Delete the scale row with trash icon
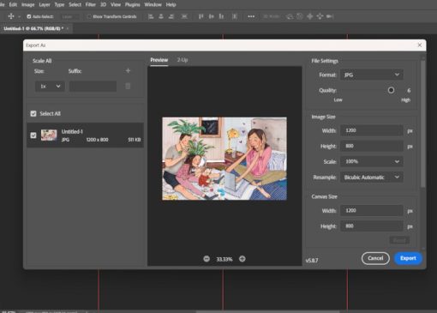 (x=128, y=86)
